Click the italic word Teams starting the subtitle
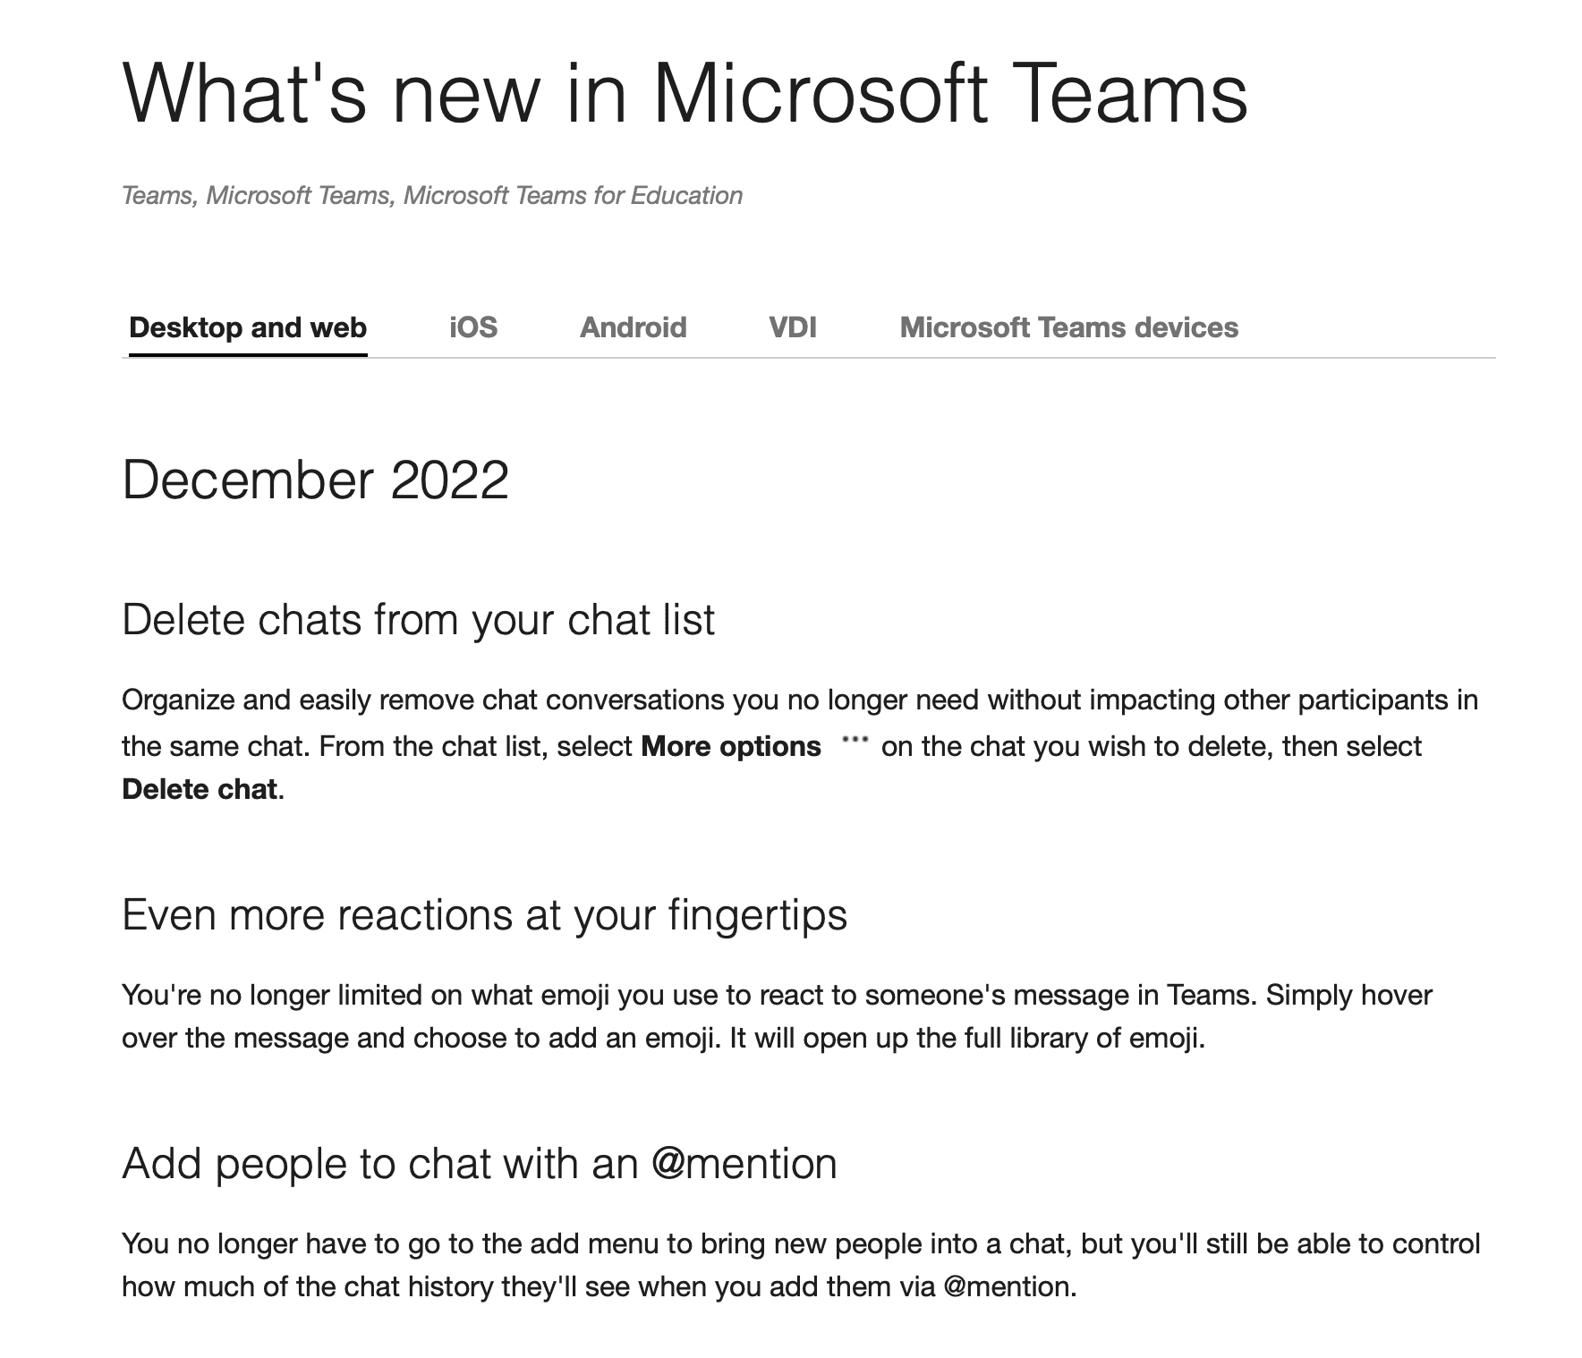Viewport: 1582px width, 1358px height. 157,195
